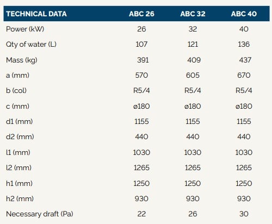Select the ABC 26 column header
This screenshot has height=224, width=272.
point(141,14)
